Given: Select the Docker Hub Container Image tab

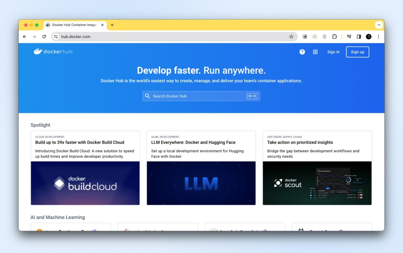Looking at the screenshot, I should (x=73, y=25).
